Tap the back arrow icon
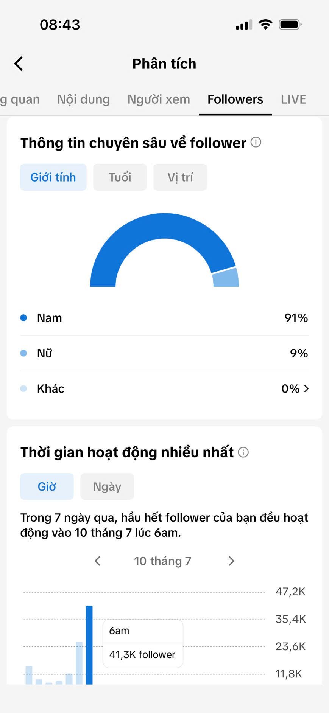 click(x=19, y=64)
